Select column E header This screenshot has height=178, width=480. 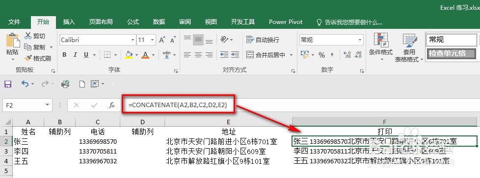coord(228,122)
